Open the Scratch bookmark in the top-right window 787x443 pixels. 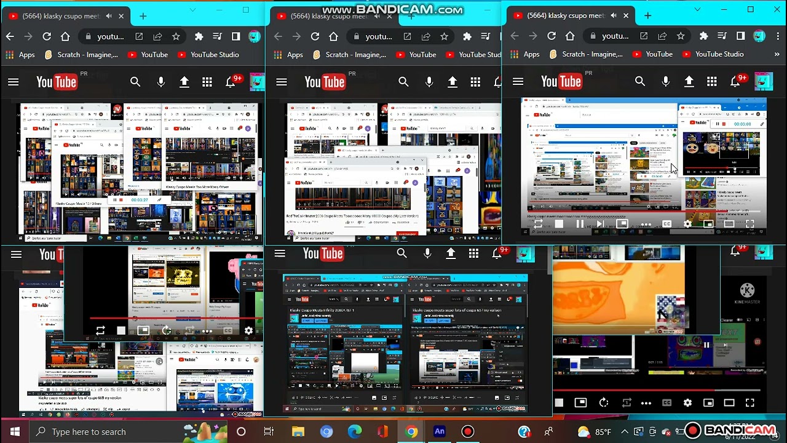pyautogui.click(x=587, y=54)
